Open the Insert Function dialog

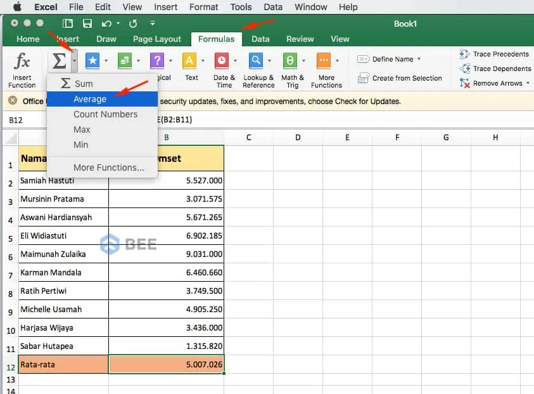pyautogui.click(x=22, y=70)
